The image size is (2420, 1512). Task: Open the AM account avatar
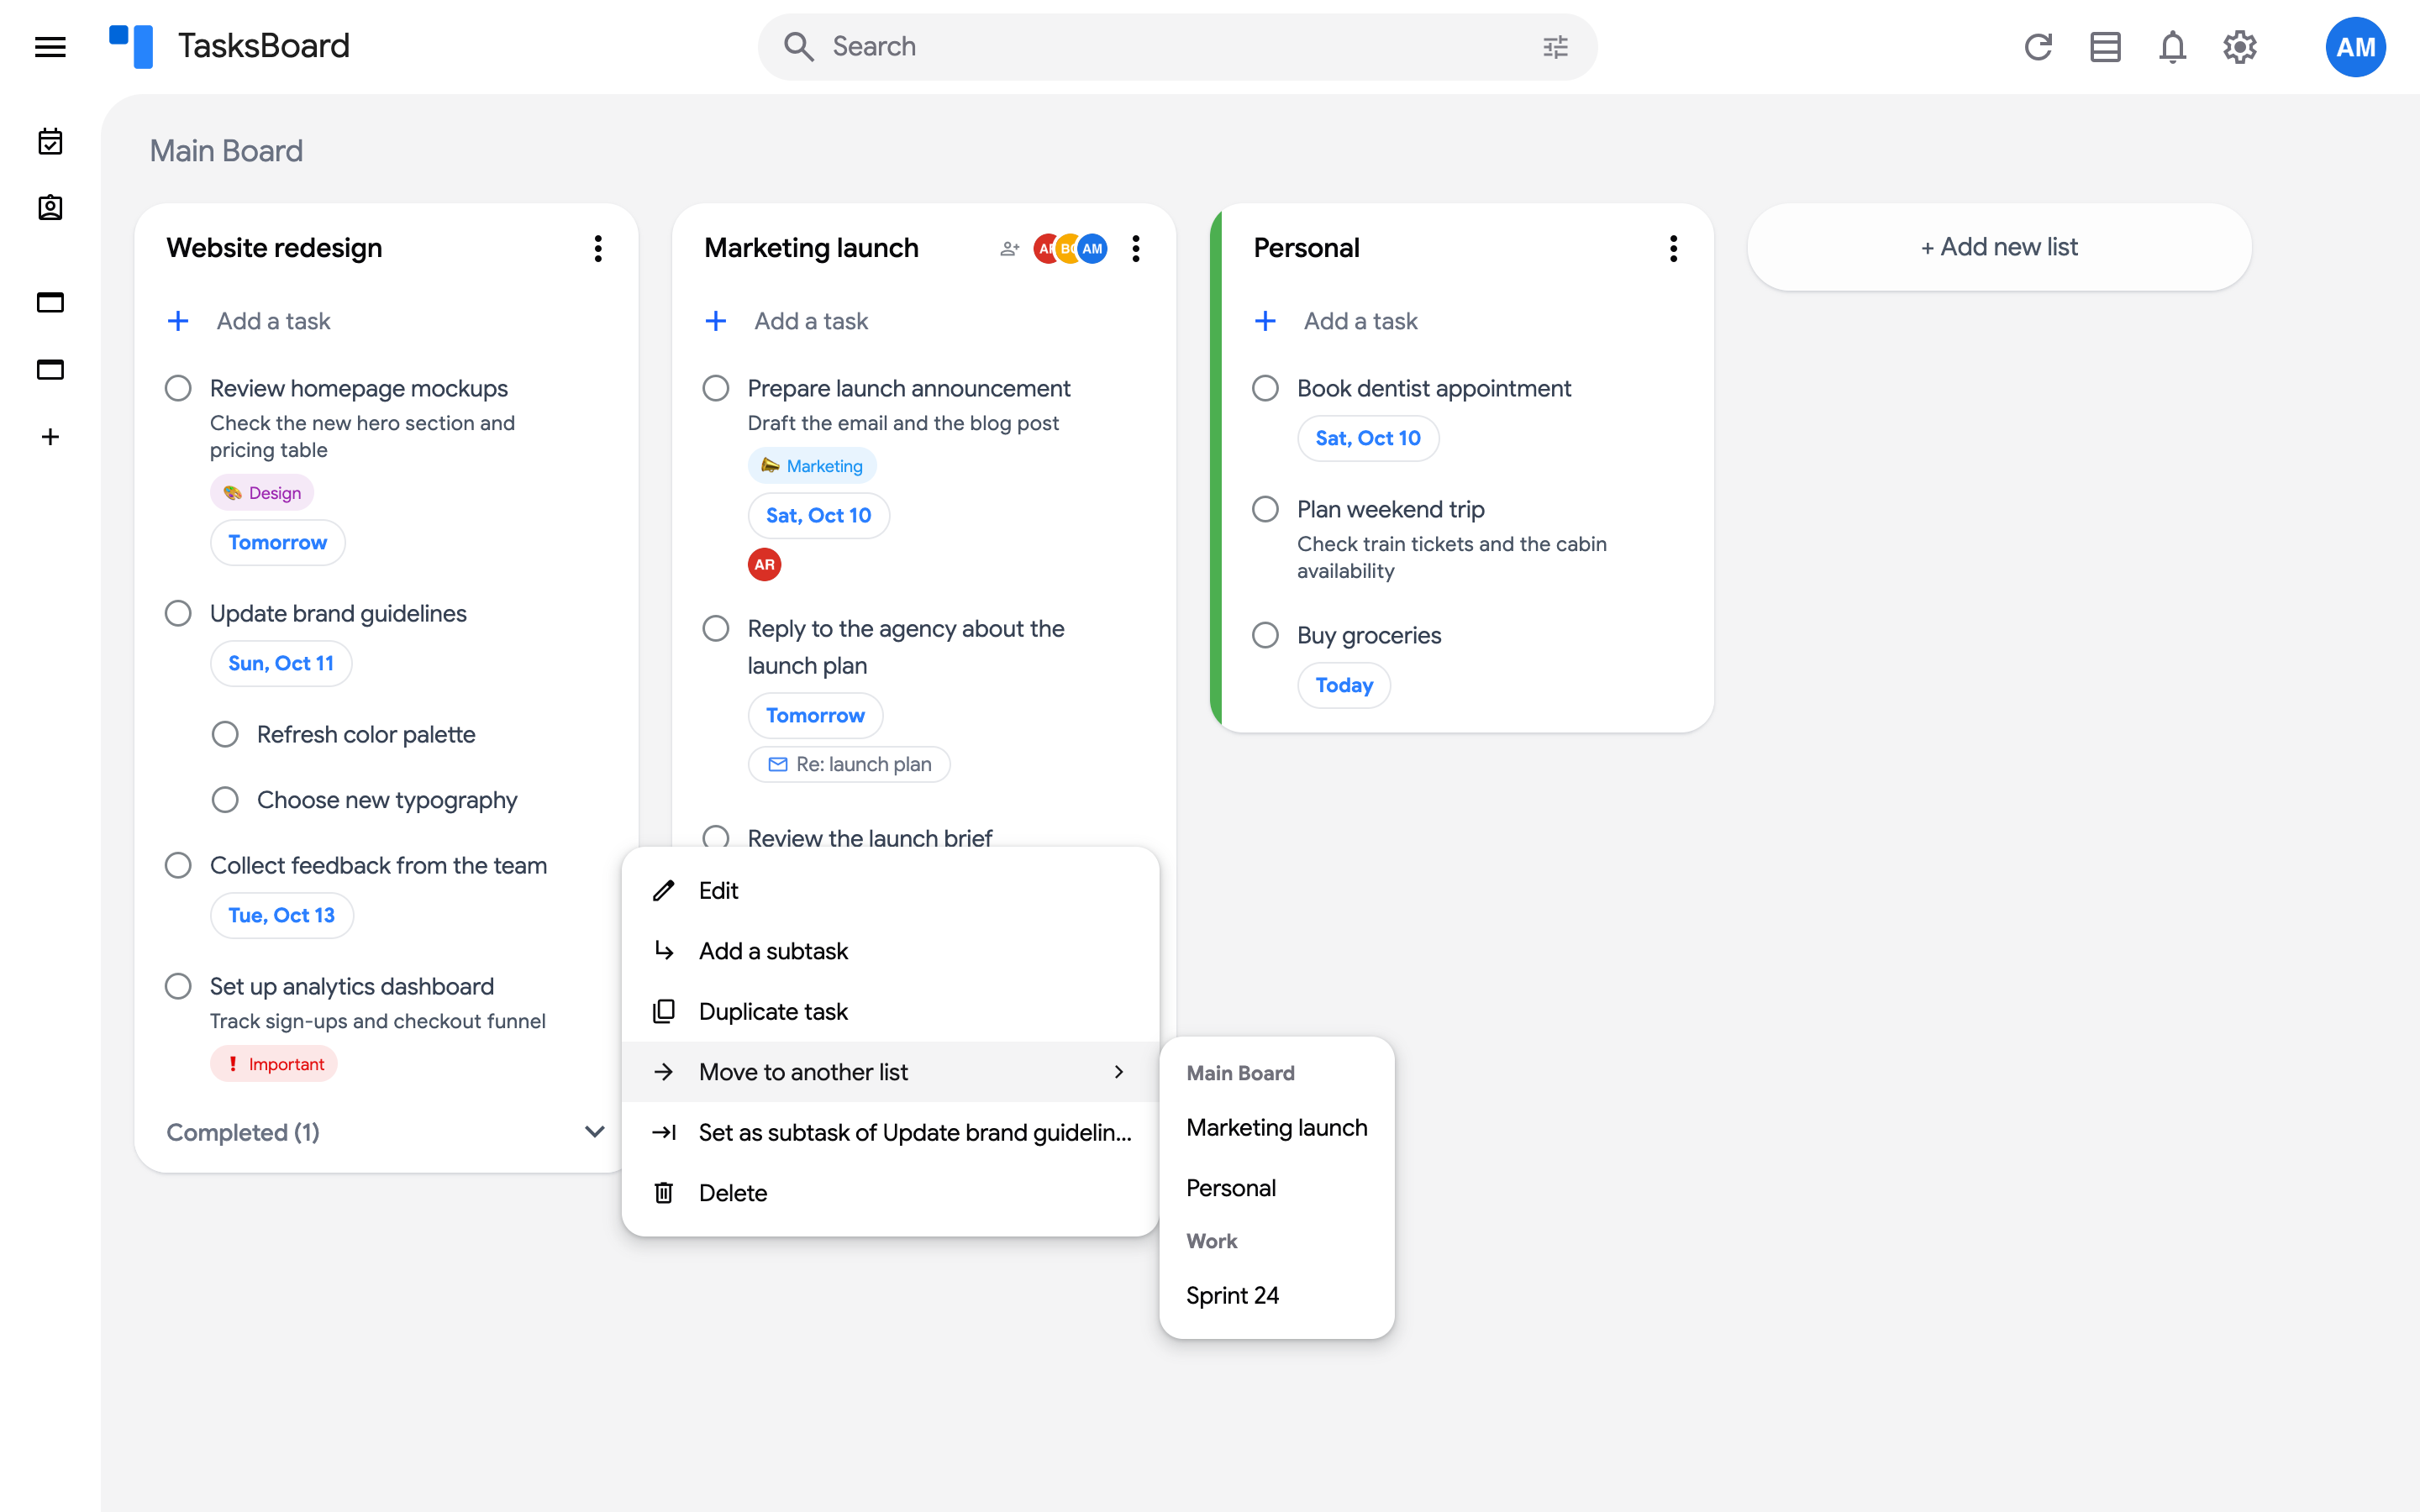click(x=2355, y=47)
